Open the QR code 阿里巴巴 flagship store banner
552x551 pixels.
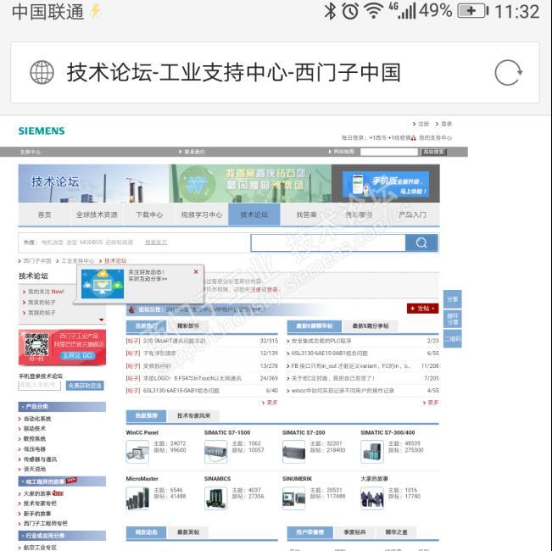(x=62, y=348)
